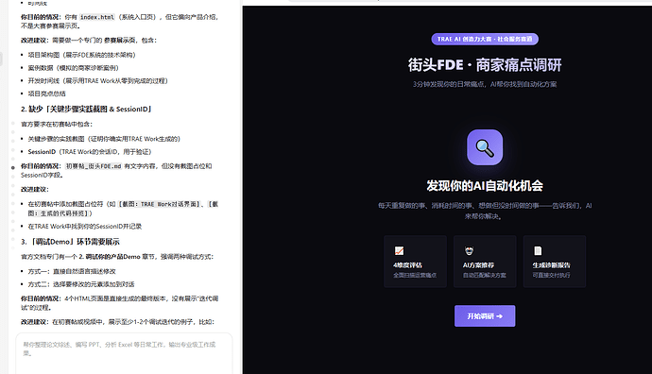The width and height of the screenshot is (652, 374).
Task: Click the line 官方要求在初赛帖中包含
Action: click(57, 125)
